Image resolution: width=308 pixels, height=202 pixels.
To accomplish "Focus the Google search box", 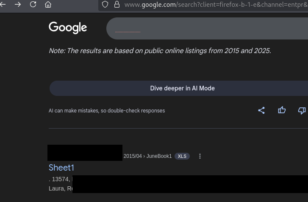I will click(x=207, y=28).
